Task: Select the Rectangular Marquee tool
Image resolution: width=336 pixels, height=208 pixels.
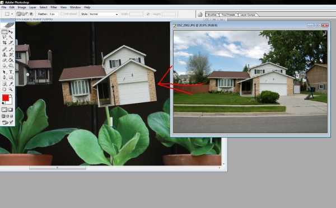Action: pos(4,32)
